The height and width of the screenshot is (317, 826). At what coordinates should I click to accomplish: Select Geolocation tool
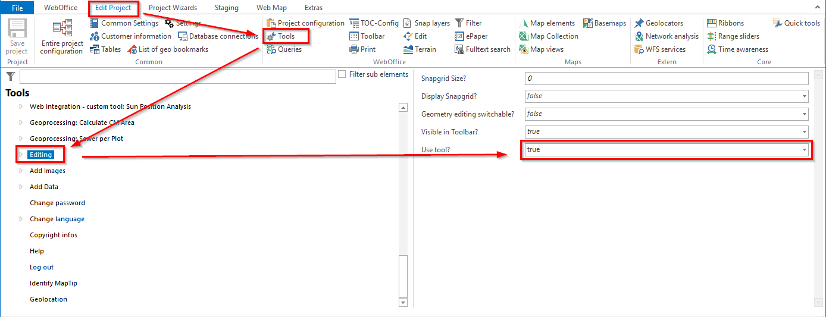click(48, 299)
